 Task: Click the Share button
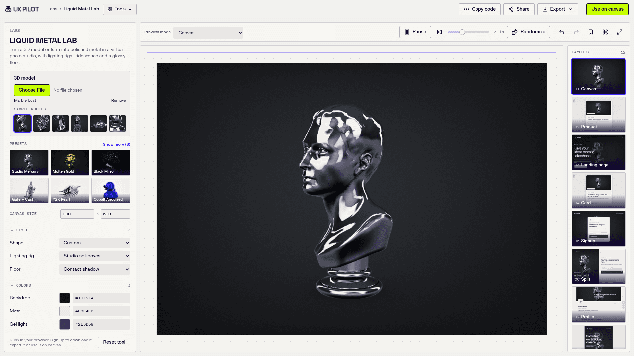519,9
